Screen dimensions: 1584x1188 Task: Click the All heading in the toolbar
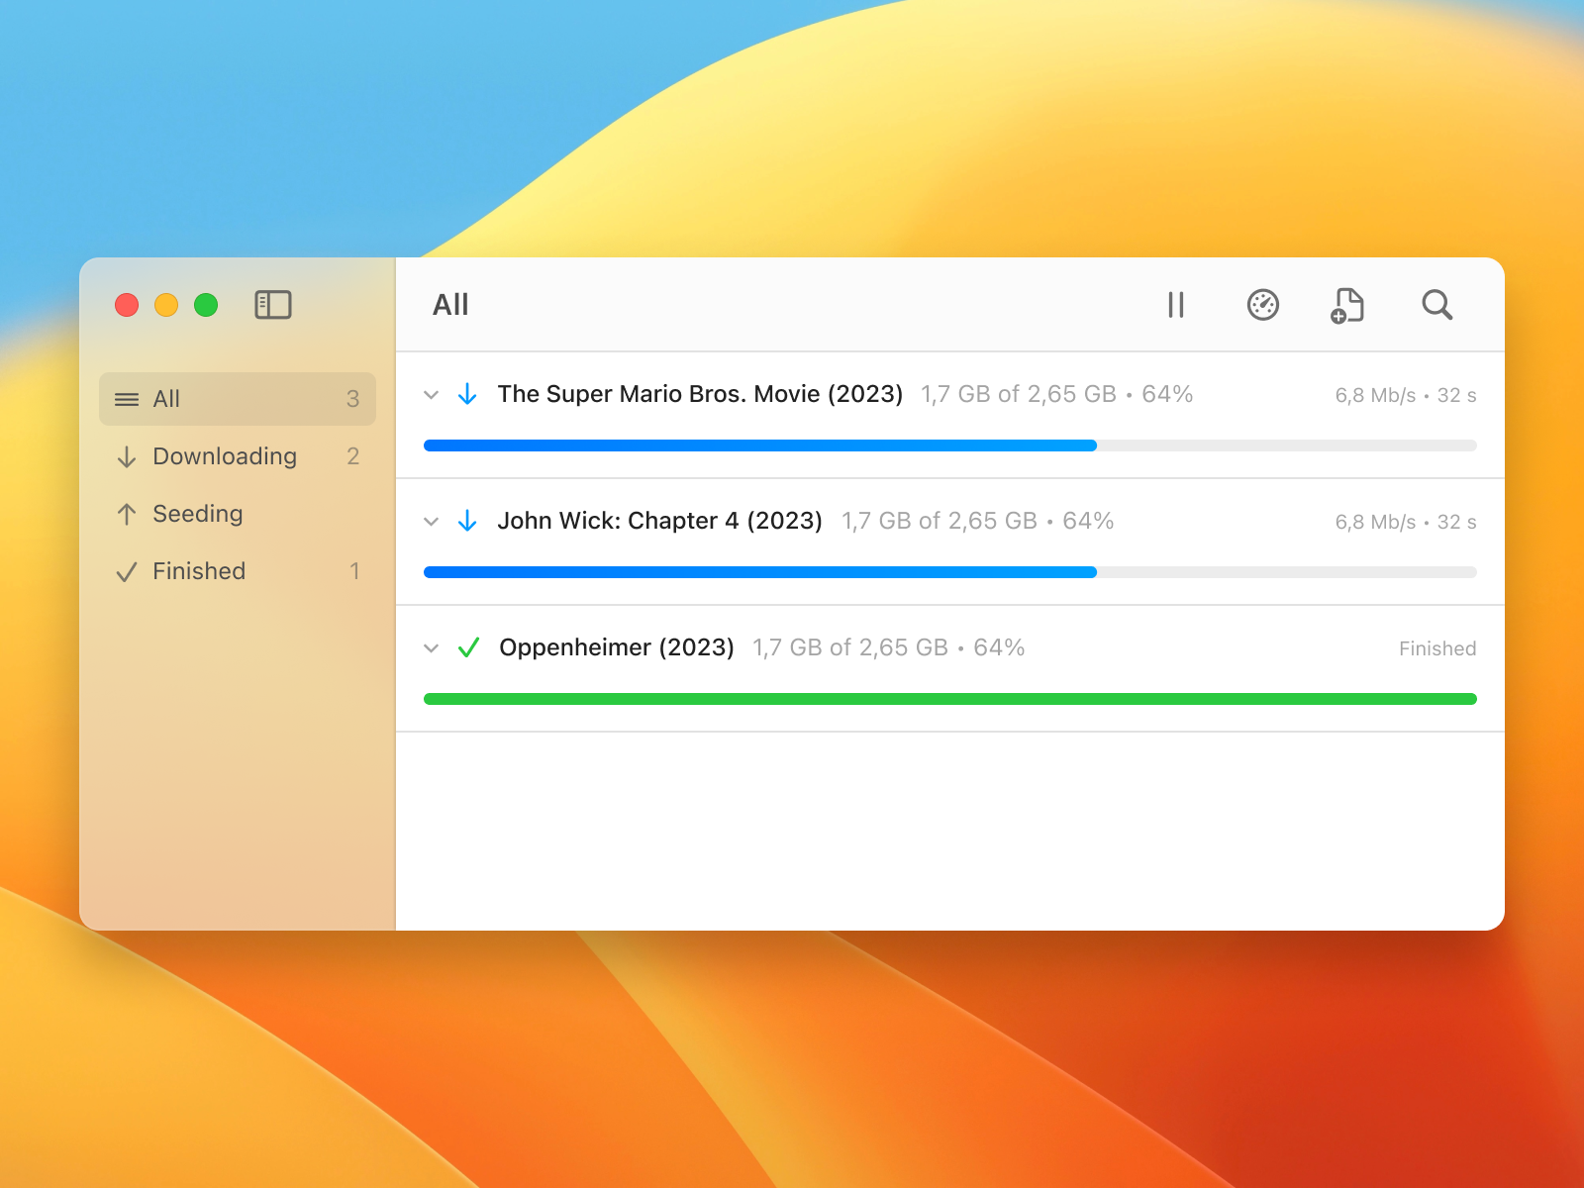click(x=450, y=305)
